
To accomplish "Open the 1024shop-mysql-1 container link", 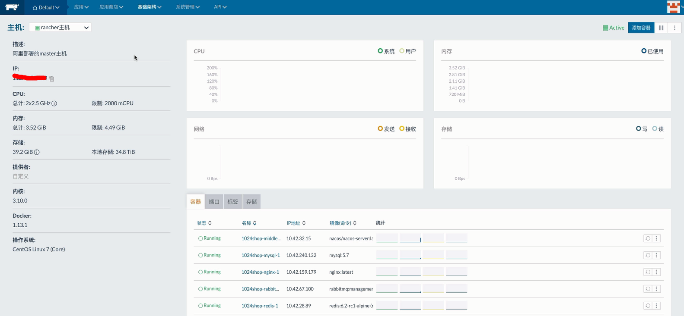I will (261, 255).
